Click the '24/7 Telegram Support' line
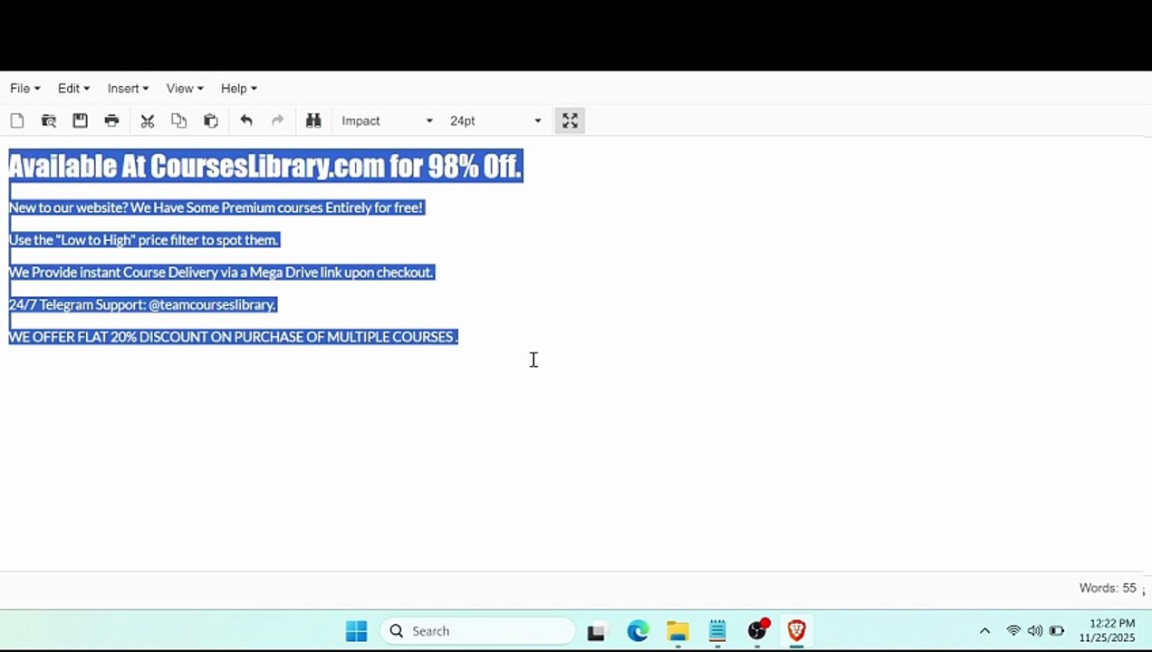The height and width of the screenshot is (652, 1152). 142,304
